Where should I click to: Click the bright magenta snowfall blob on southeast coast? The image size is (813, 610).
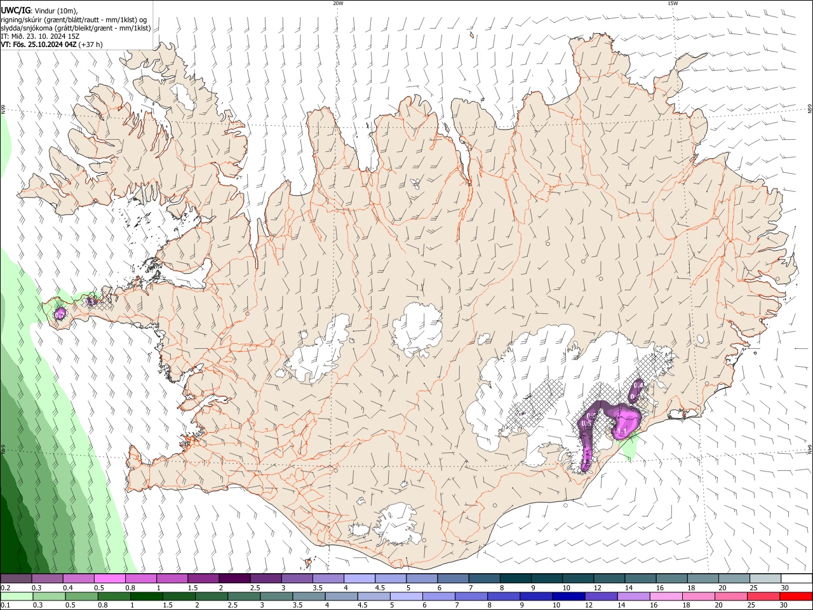tap(626, 423)
